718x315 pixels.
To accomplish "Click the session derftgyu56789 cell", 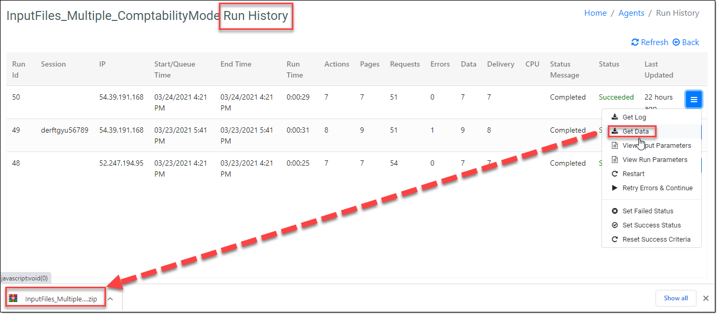I will click(x=65, y=130).
